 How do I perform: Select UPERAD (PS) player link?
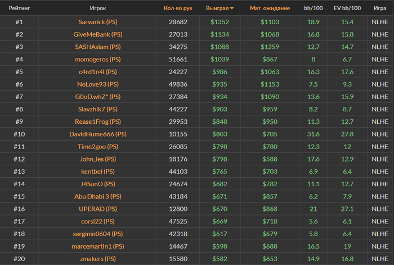point(97,209)
